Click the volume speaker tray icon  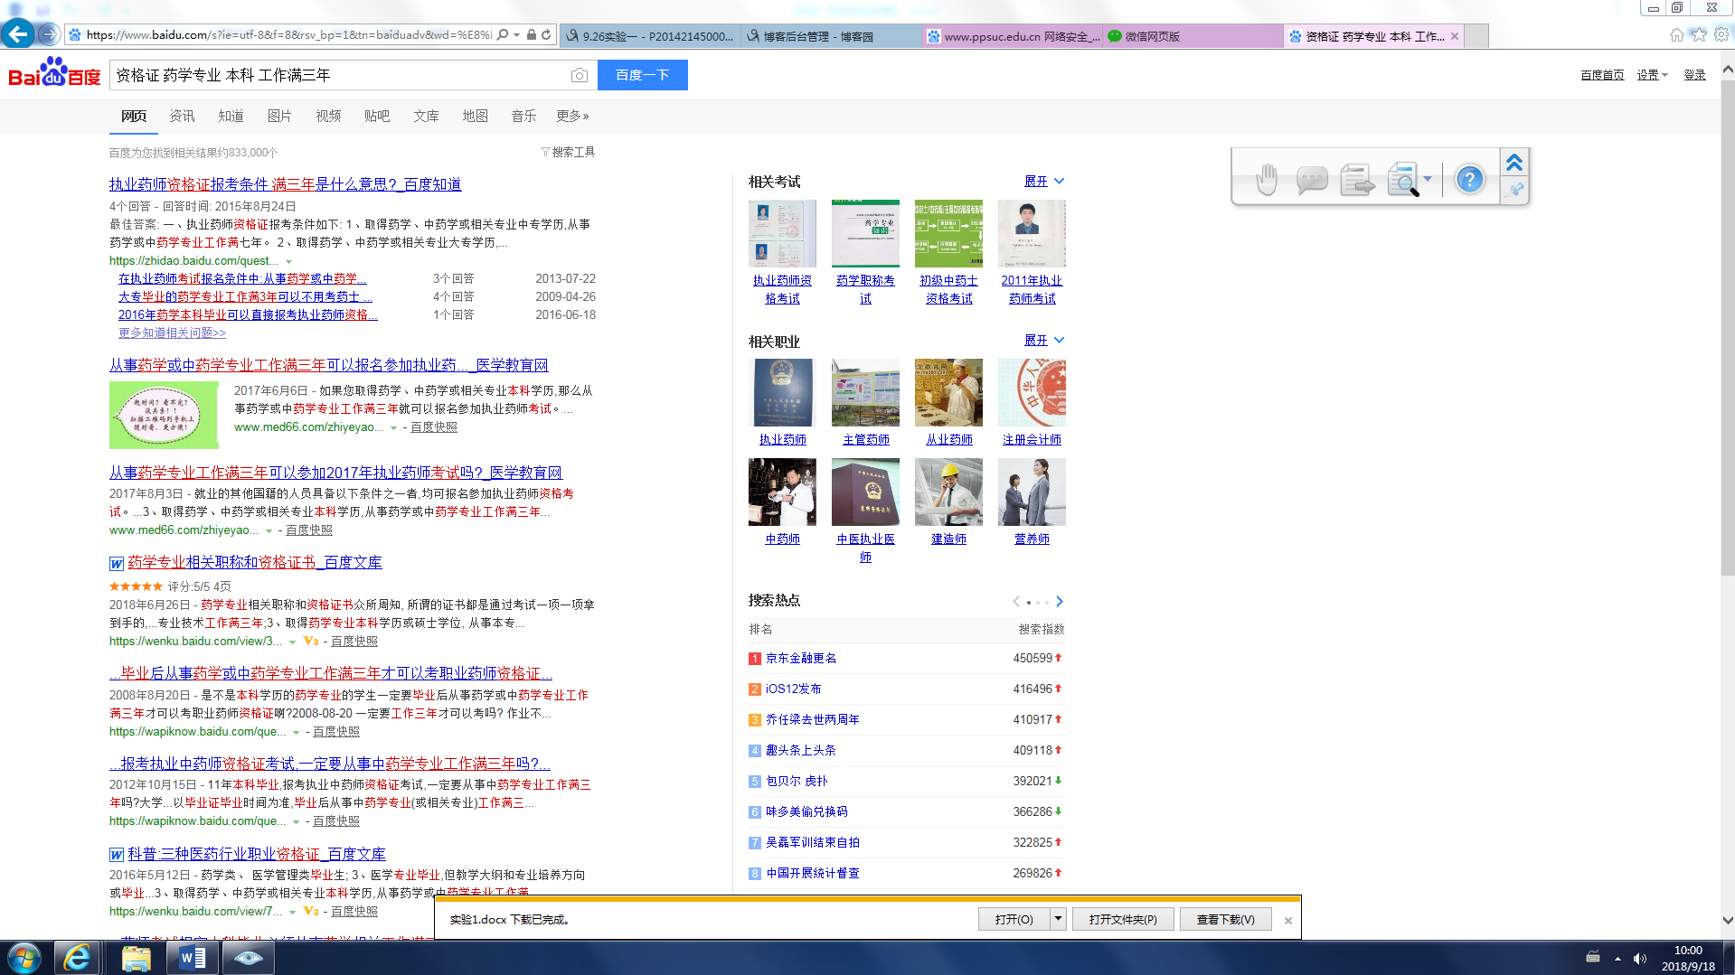click(x=1640, y=959)
